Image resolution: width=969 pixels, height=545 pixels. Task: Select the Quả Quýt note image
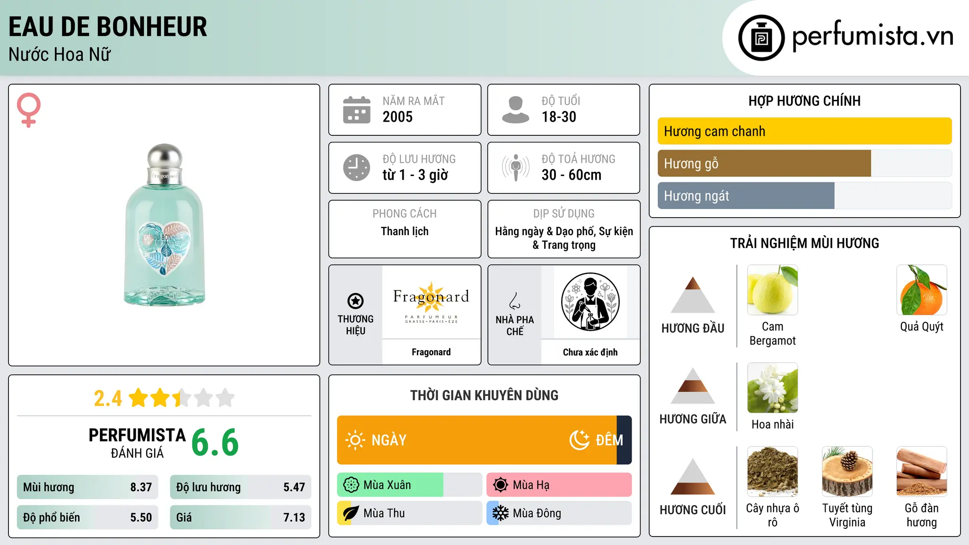pos(922,290)
